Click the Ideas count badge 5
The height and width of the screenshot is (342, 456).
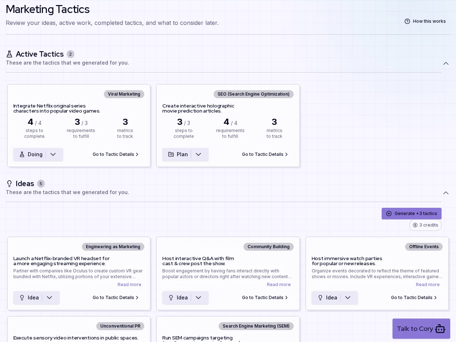click(41, 184)
